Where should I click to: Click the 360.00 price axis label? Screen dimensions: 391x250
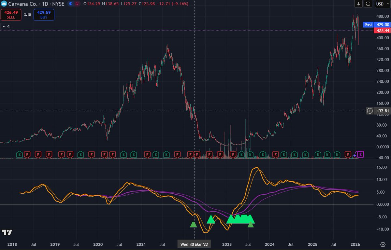382,49
